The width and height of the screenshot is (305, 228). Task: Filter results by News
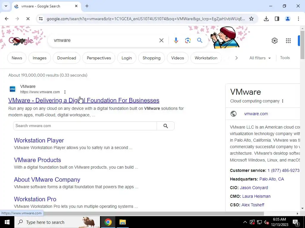[x=17, y=58]
